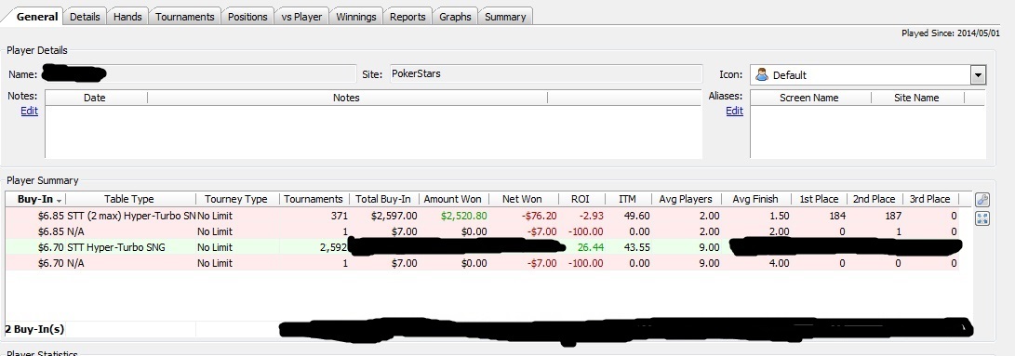Viewport: 1015px width, 356px height.
Task: Click the 1st Place column header
Action: [x=819, y=199]
